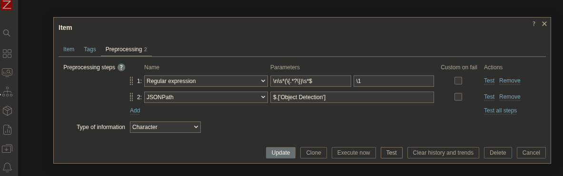The width and height of the screenshot is (563, 176).
Task: Click the Execute now button
Action: (x=354, y=153)
